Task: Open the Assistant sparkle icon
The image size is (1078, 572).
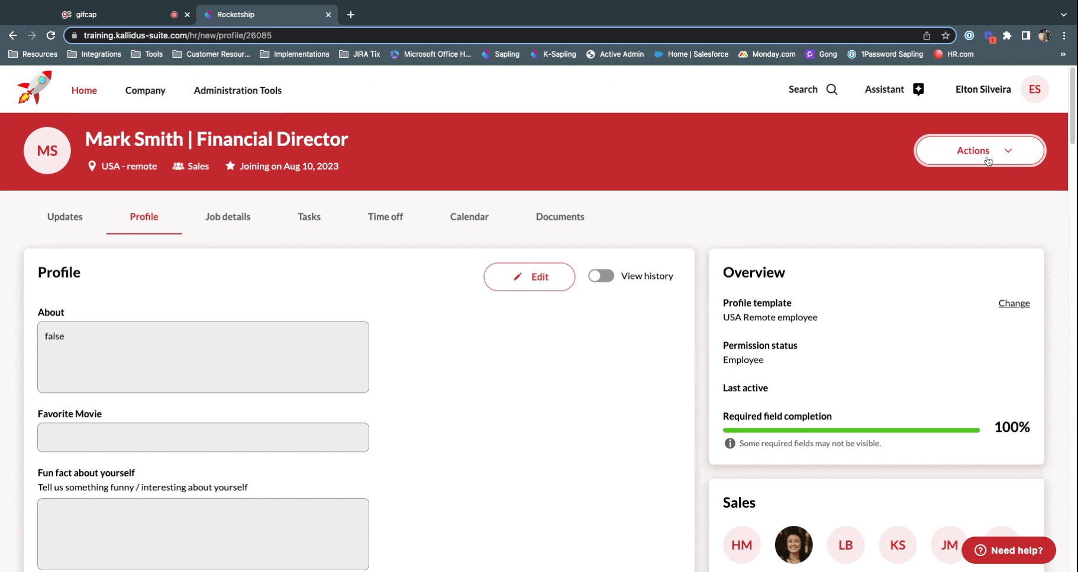Action: 918,90
